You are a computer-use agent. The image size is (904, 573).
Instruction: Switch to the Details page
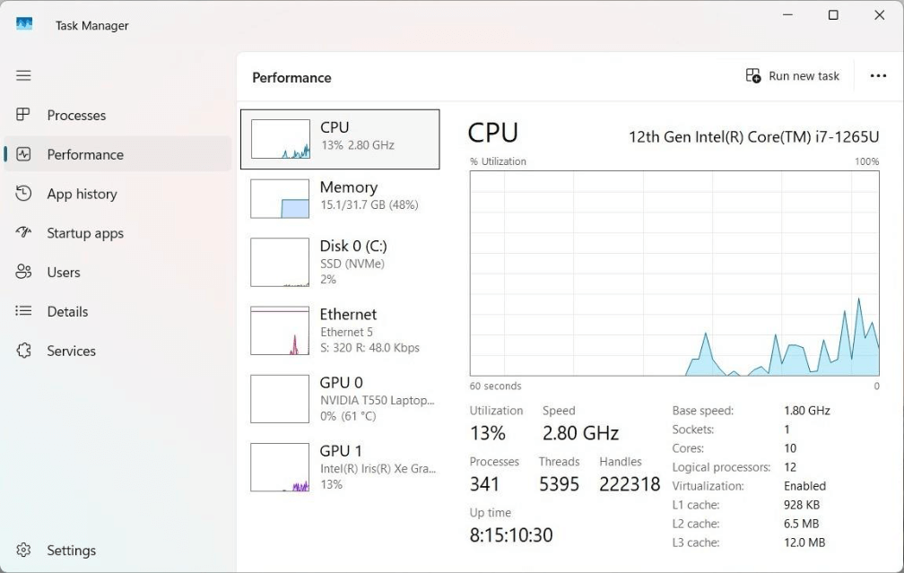pyautogui.click(x=67, y=312)
